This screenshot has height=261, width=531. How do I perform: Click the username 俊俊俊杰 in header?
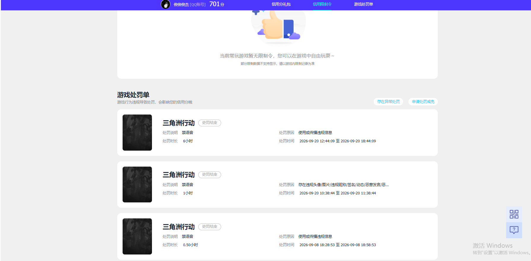(x=181, y=4)
